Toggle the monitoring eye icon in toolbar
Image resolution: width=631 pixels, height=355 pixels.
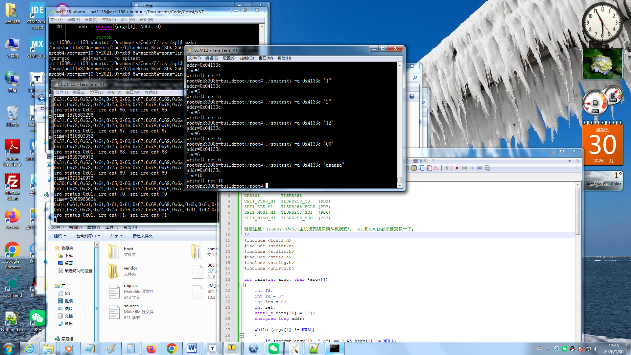click(x=447, y=168)
